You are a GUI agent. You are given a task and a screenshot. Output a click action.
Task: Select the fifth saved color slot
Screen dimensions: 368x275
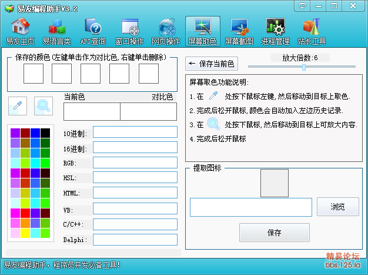[x=149, y=74]
